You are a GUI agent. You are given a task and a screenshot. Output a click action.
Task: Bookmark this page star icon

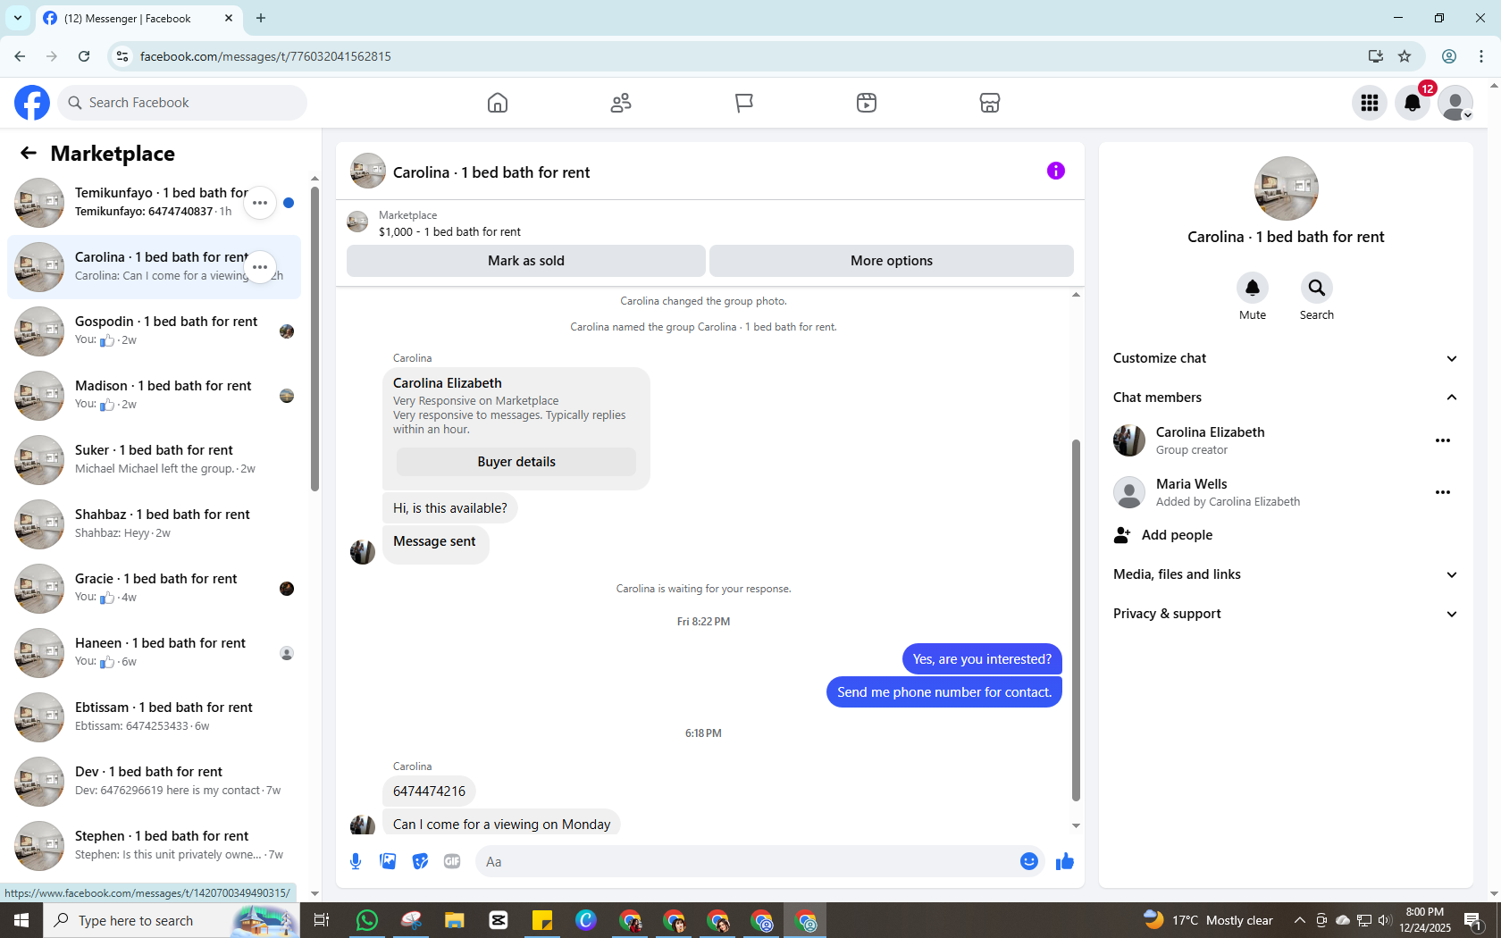coord(1405,56)
